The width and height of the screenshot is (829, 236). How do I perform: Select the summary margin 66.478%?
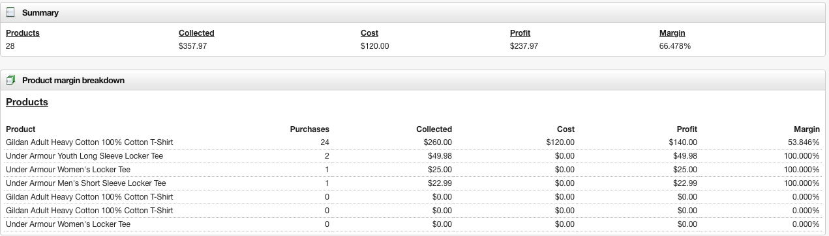pyautogui.click(x=675, y=46)
